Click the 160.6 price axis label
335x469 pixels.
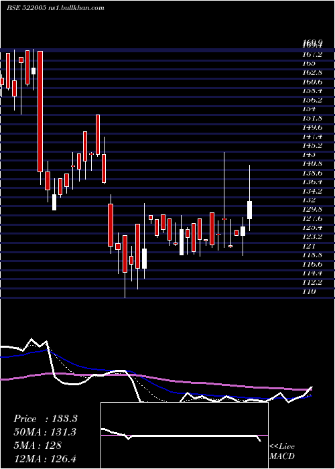click(x=313, y=82)
